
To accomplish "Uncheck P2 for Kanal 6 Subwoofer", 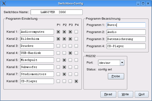I will pos(64,67).
